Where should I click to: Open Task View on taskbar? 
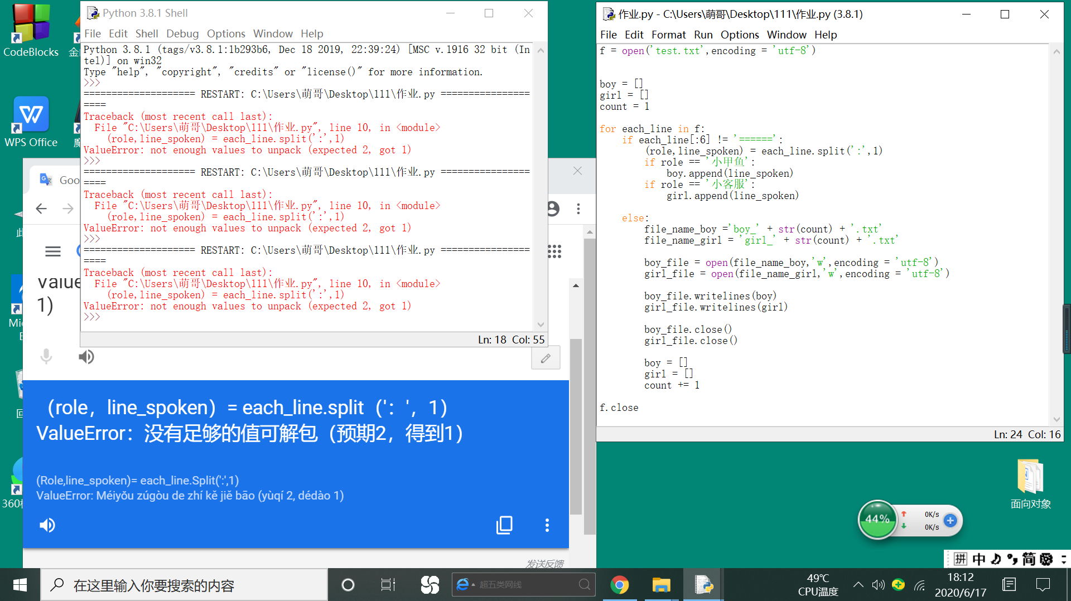[x=388, y=585]
